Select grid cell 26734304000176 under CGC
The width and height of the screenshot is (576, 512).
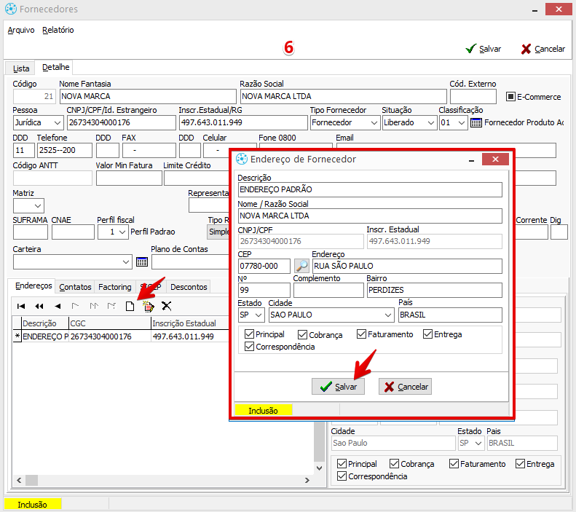coord(110,336)
